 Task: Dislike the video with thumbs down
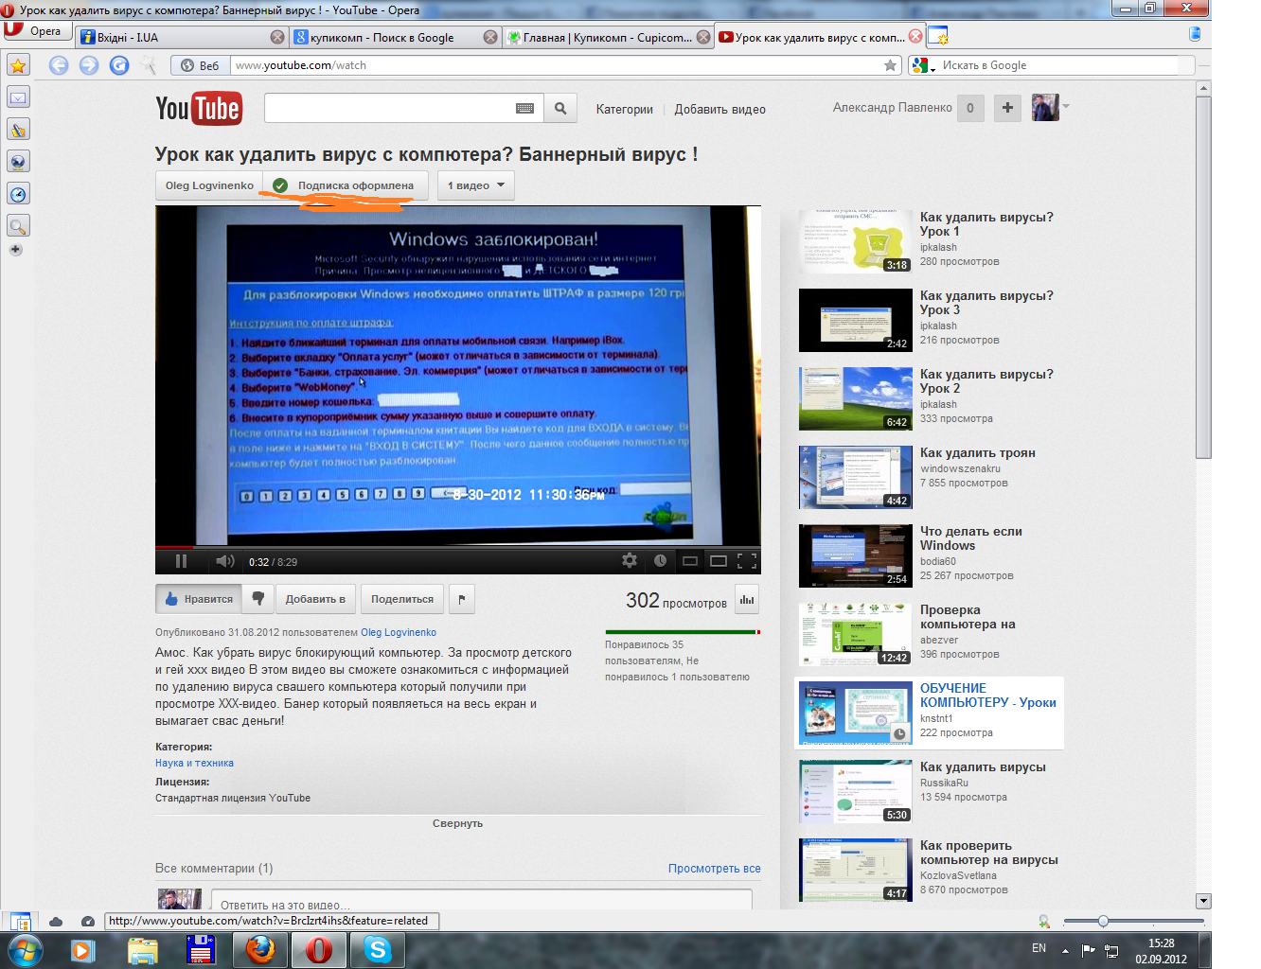point(258,599)
